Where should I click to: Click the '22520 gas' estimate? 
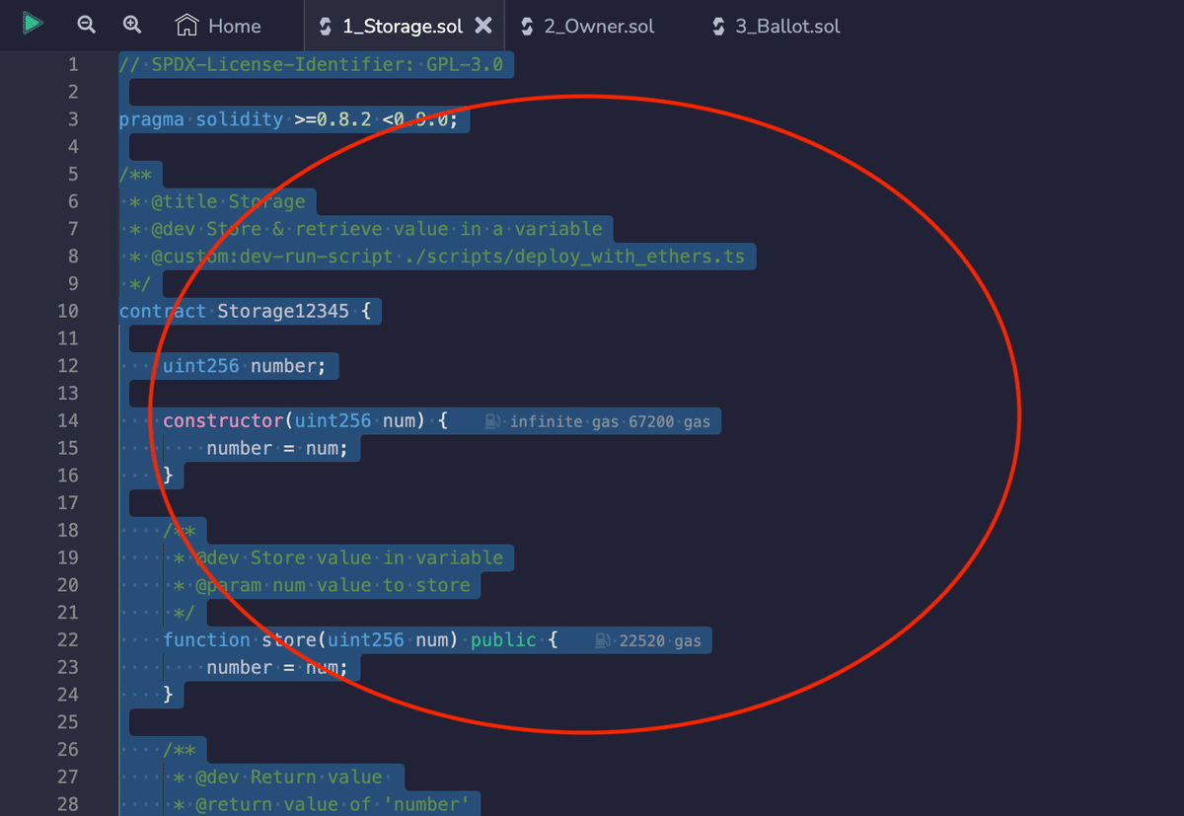(660, 640)
